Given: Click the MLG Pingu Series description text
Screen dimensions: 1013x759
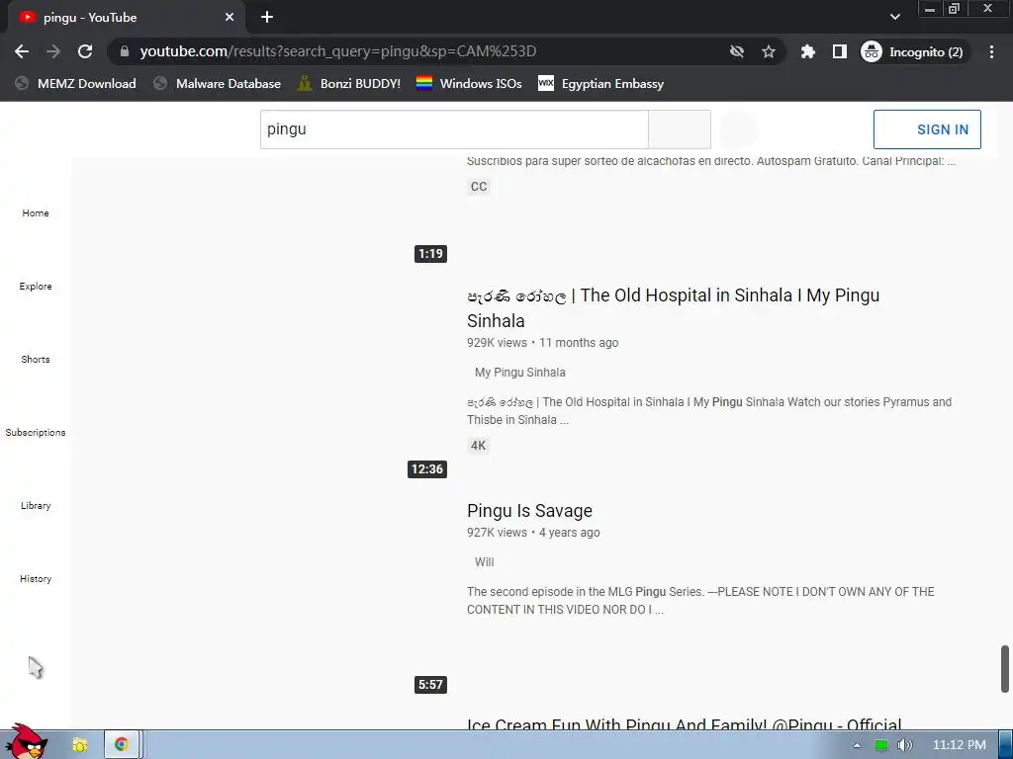Looking at the screenshot, I should [701, 600].
